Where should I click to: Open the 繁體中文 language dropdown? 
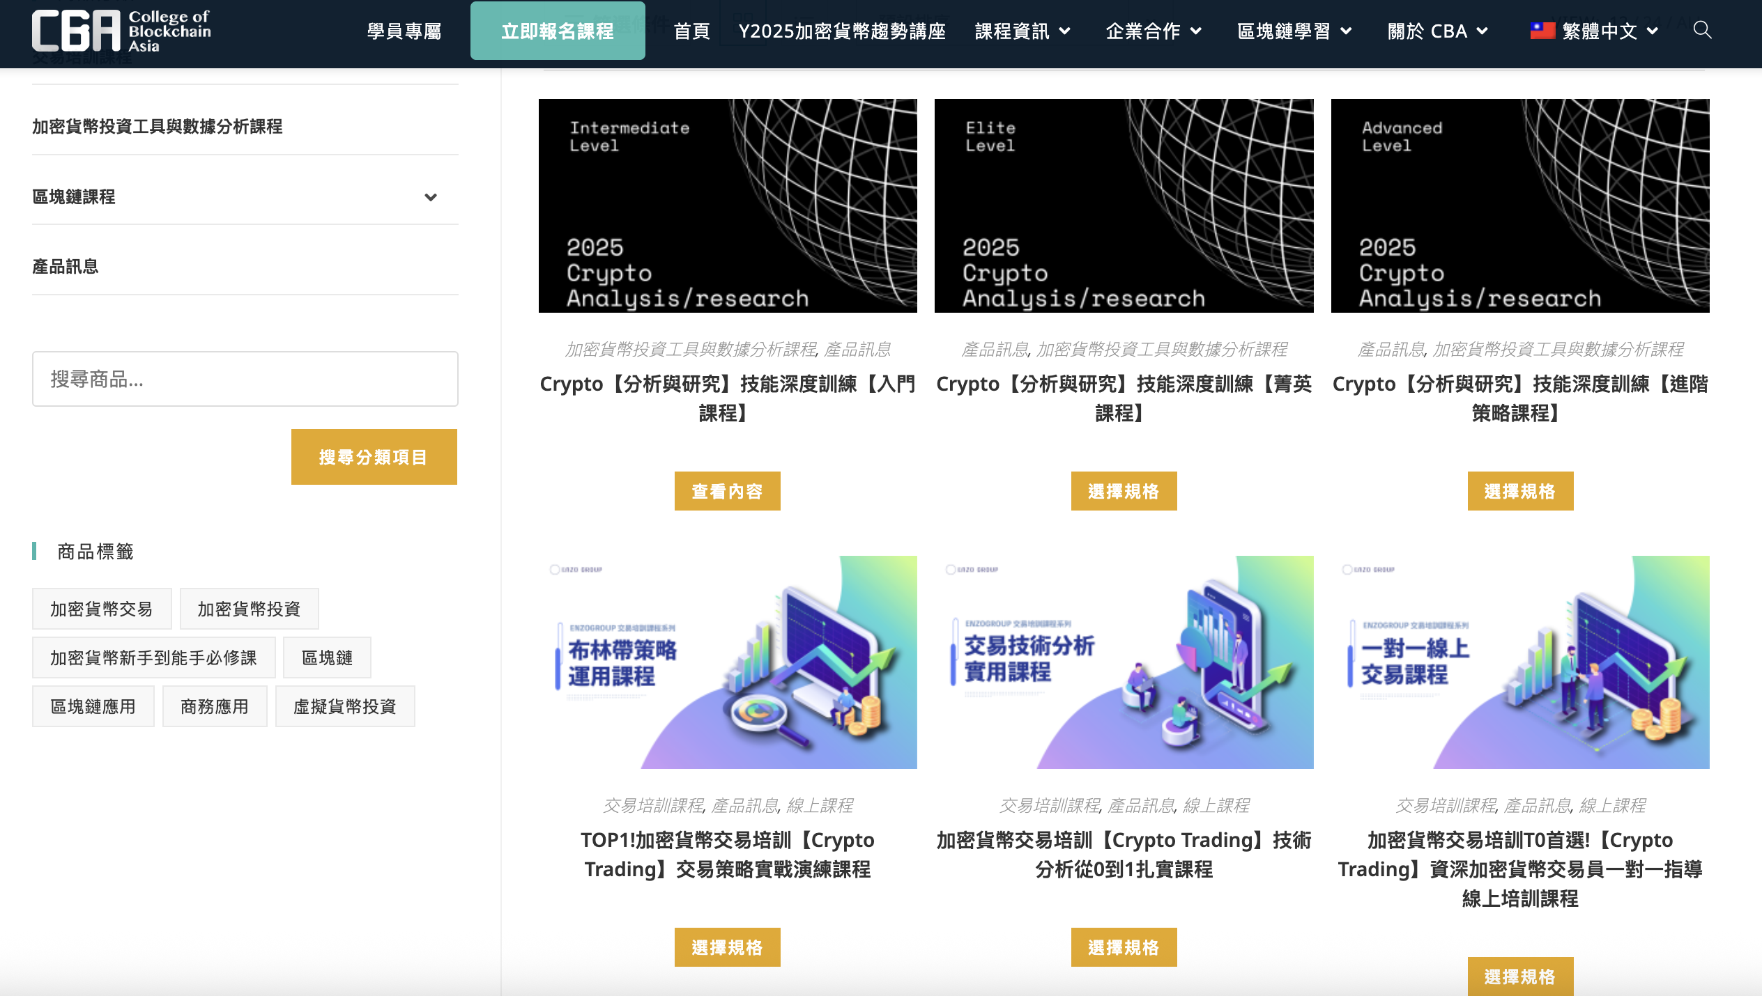1600,31
